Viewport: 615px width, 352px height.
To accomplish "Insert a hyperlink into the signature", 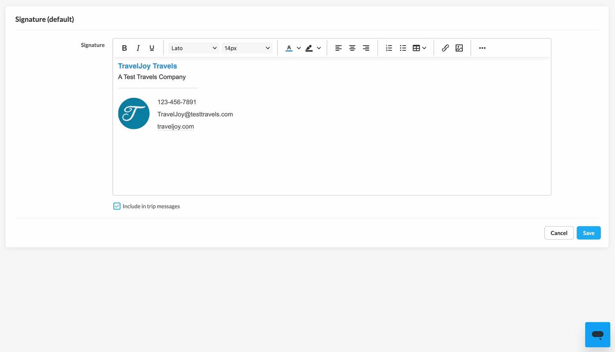I will click(x=445, y=48).
